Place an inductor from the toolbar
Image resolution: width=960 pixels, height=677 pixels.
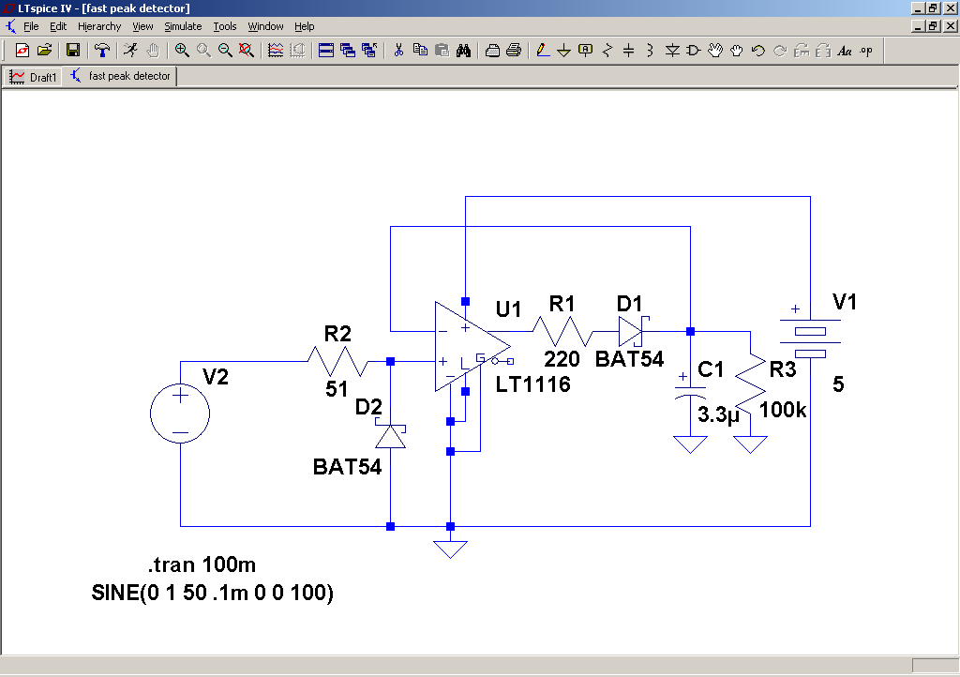(x=651, y=51)
